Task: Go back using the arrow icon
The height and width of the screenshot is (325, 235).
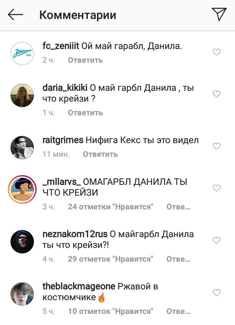Action: pyautogui.click(x=15, y=14)
